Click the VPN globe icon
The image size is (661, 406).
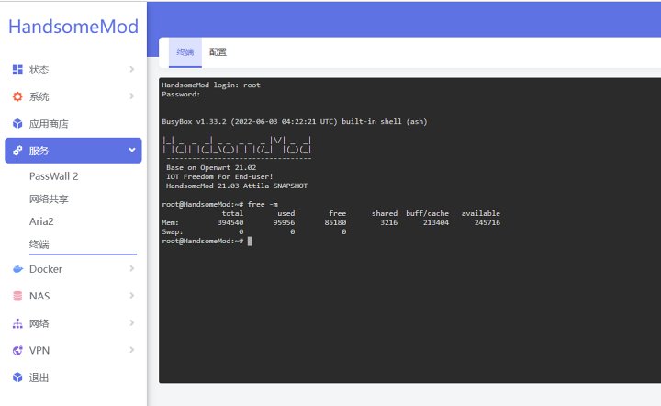tap(17, 350)
